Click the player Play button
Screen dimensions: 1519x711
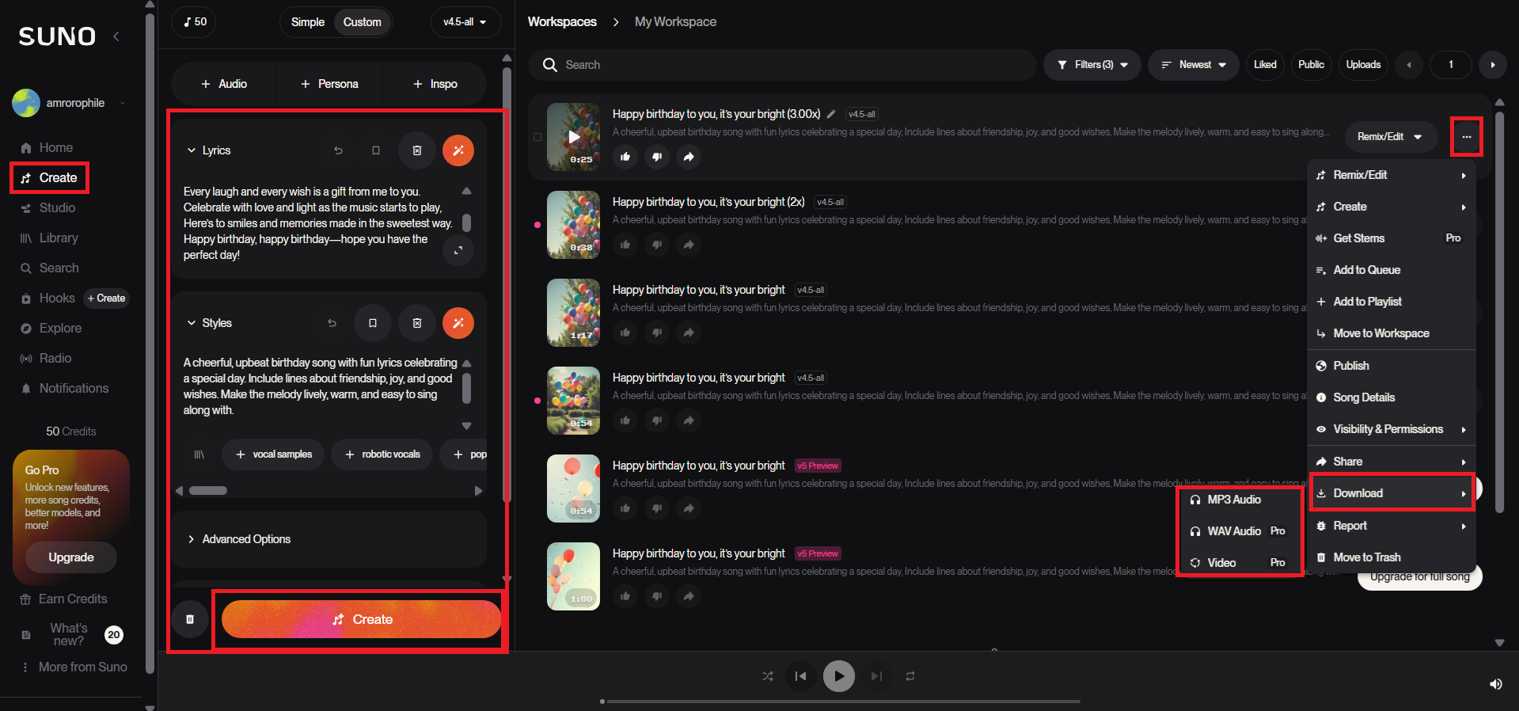coord(839,676)
